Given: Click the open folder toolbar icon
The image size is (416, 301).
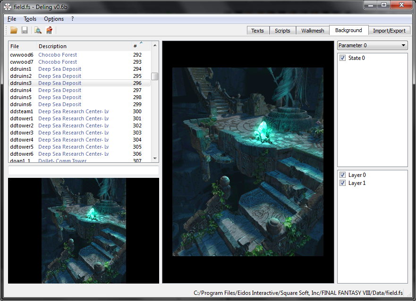Looking at the screenshot, I should pos(14,30).
